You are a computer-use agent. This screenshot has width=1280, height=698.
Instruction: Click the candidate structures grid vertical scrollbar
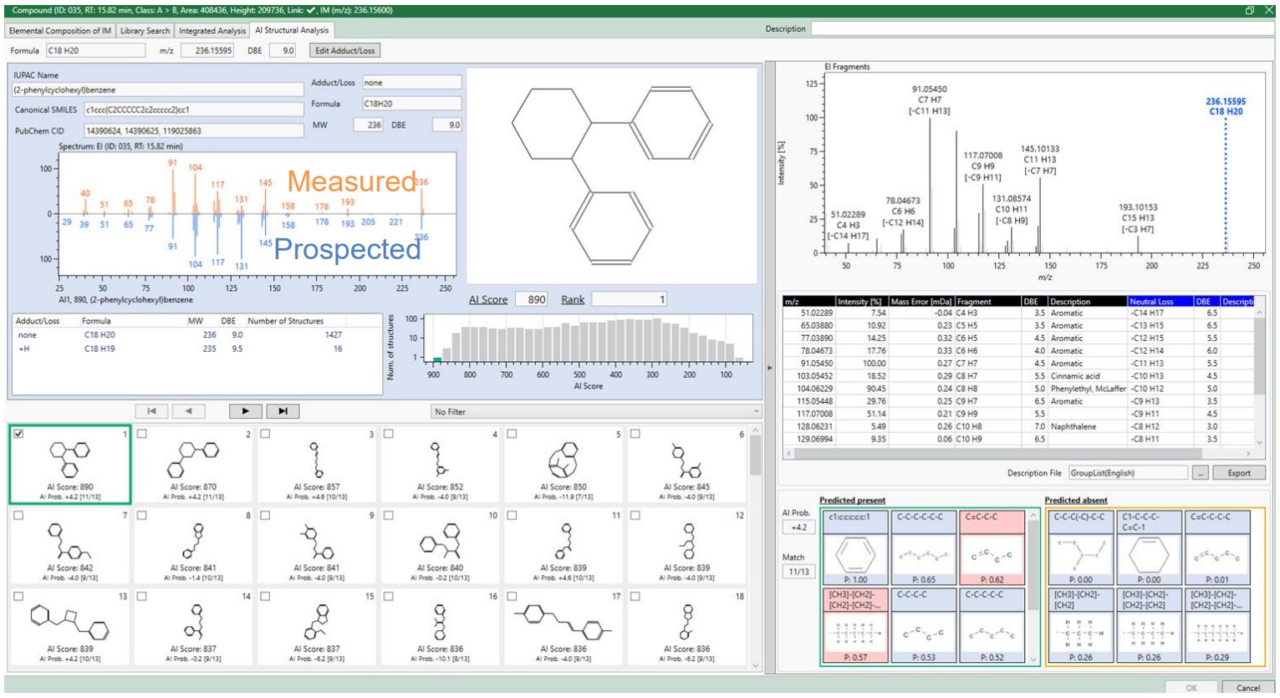(x=755, y=548)
